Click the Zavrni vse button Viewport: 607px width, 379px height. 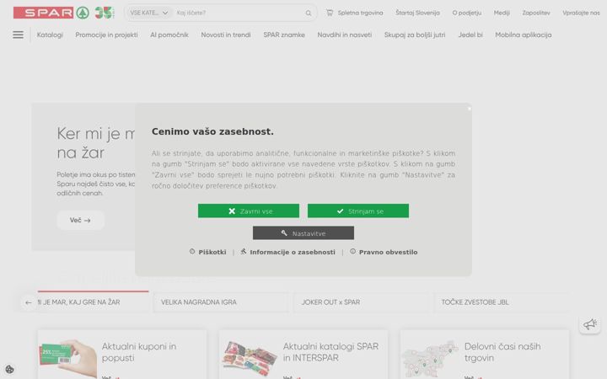pos(249,211)
